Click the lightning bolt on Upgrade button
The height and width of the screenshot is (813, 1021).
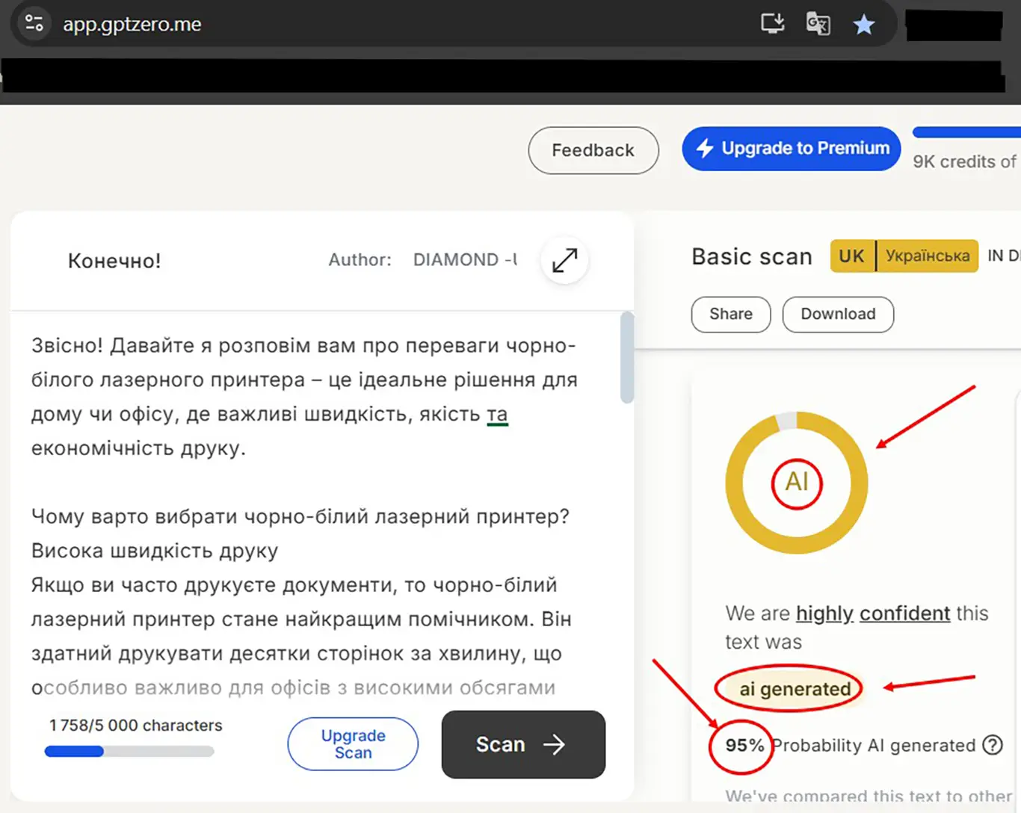point(705,149)
